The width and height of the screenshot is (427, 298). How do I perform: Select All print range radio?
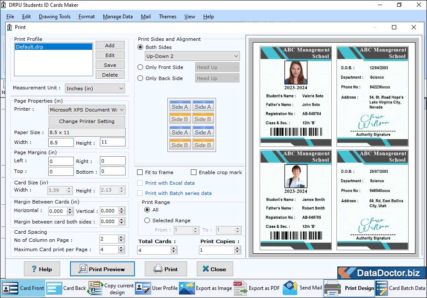point(147,210)
